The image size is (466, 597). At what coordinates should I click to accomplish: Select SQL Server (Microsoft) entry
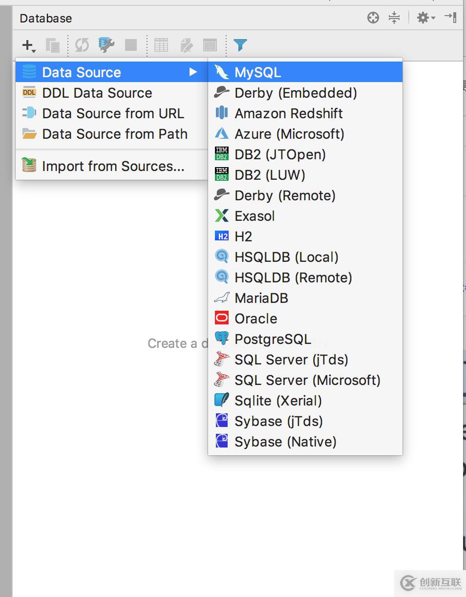(305, 380)
